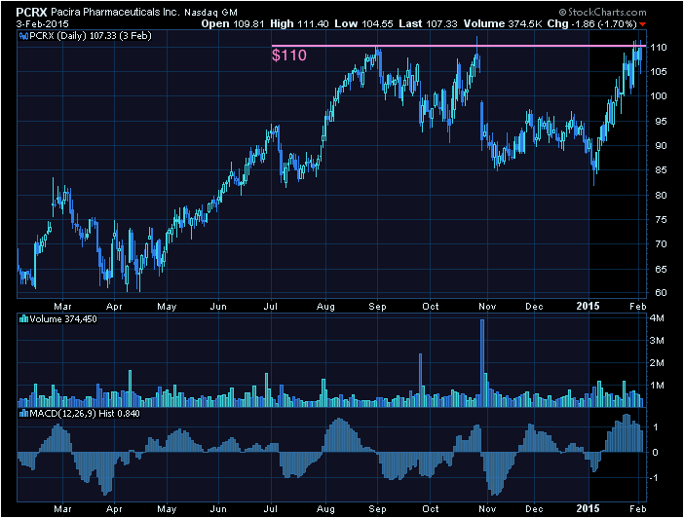Click the 75 price axis label
684x518 pixels.
(659, 219)
